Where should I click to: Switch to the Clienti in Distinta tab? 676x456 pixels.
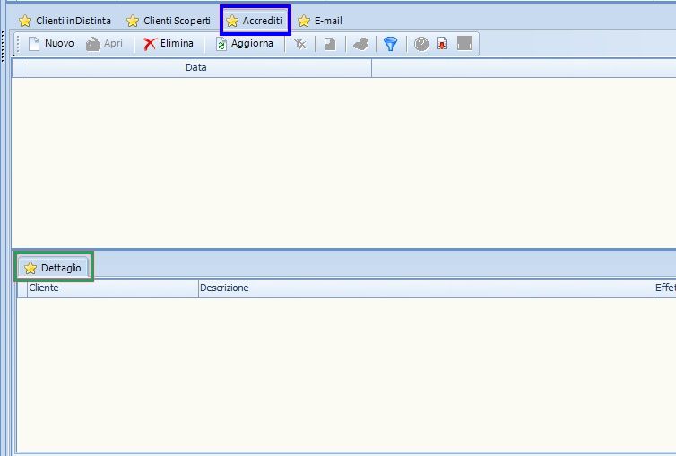click(x=65, y=21)
